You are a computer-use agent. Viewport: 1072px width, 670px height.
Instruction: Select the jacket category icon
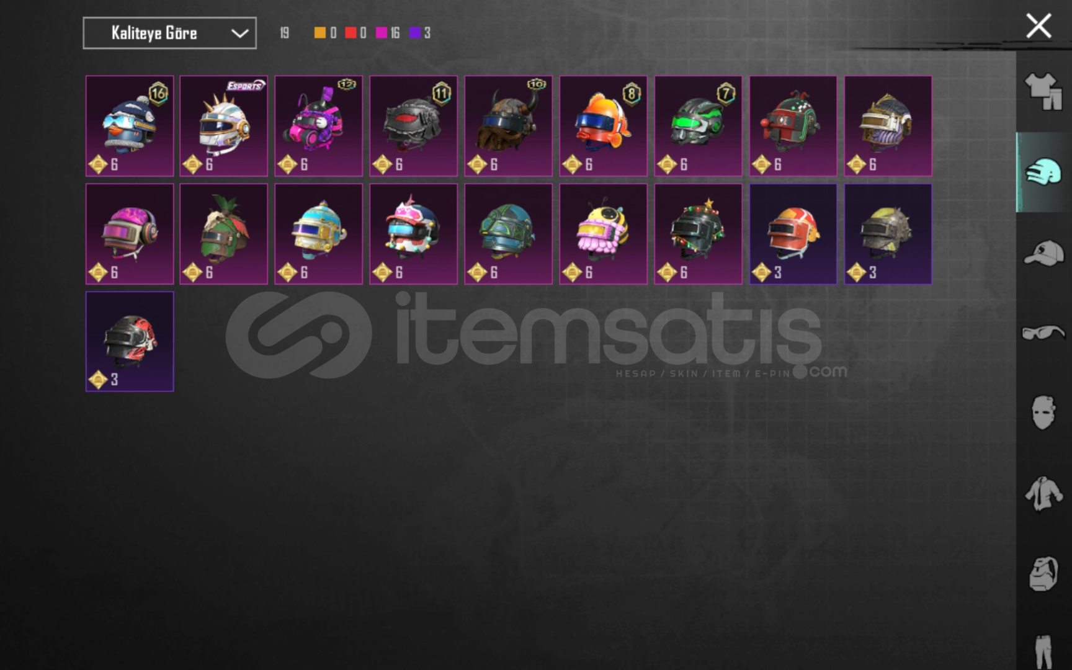(x=1043, y=494)
